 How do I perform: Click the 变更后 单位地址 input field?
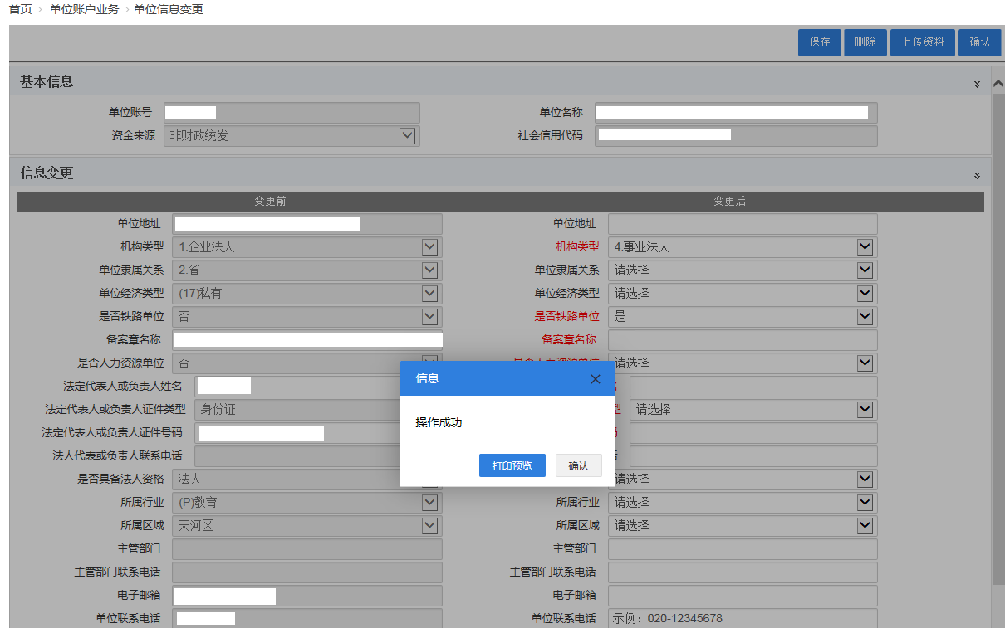click(743, 224)
